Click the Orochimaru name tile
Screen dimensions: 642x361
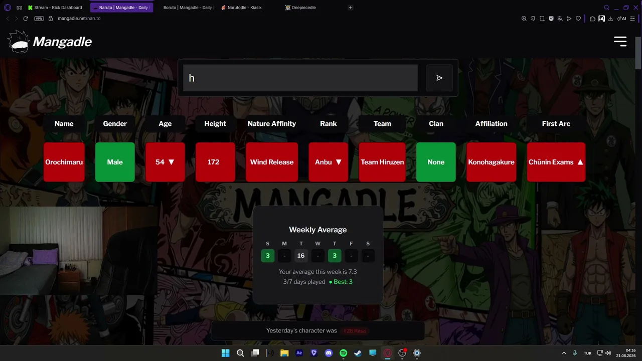(x=64, y=162)
